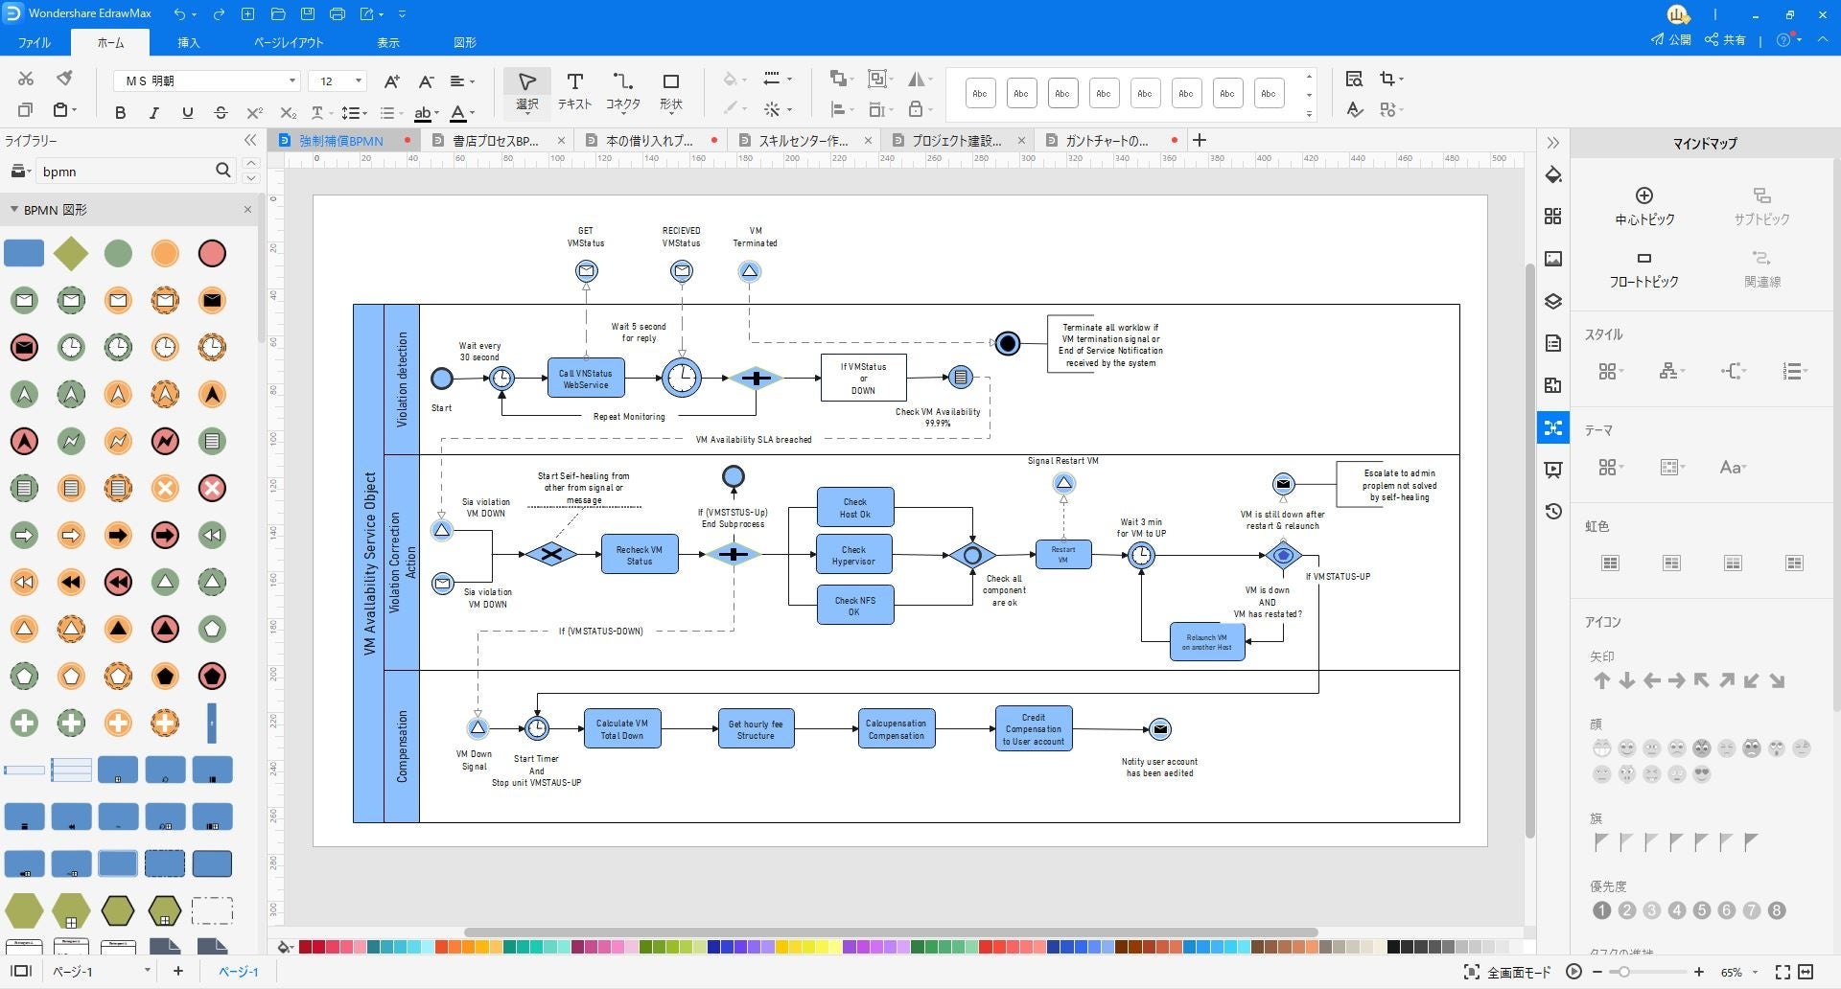Click the bpmn library search field
Screen dimensions: 1841x989
tap(125, 172)
